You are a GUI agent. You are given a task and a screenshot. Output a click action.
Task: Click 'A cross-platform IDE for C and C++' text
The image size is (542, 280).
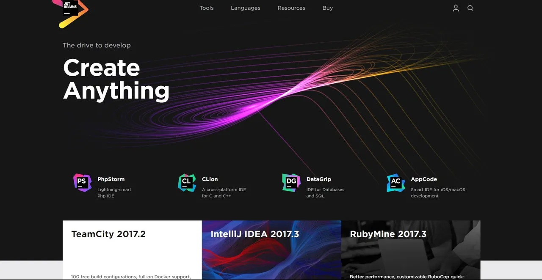[224, 193]
